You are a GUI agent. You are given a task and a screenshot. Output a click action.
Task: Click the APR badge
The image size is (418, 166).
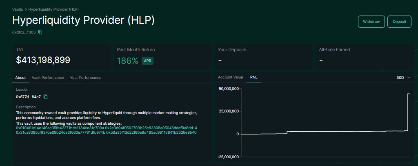(x=147, y=61)
